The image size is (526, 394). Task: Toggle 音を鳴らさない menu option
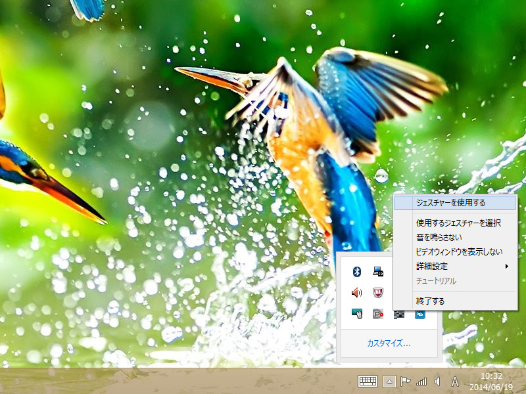tap(439, 237)
